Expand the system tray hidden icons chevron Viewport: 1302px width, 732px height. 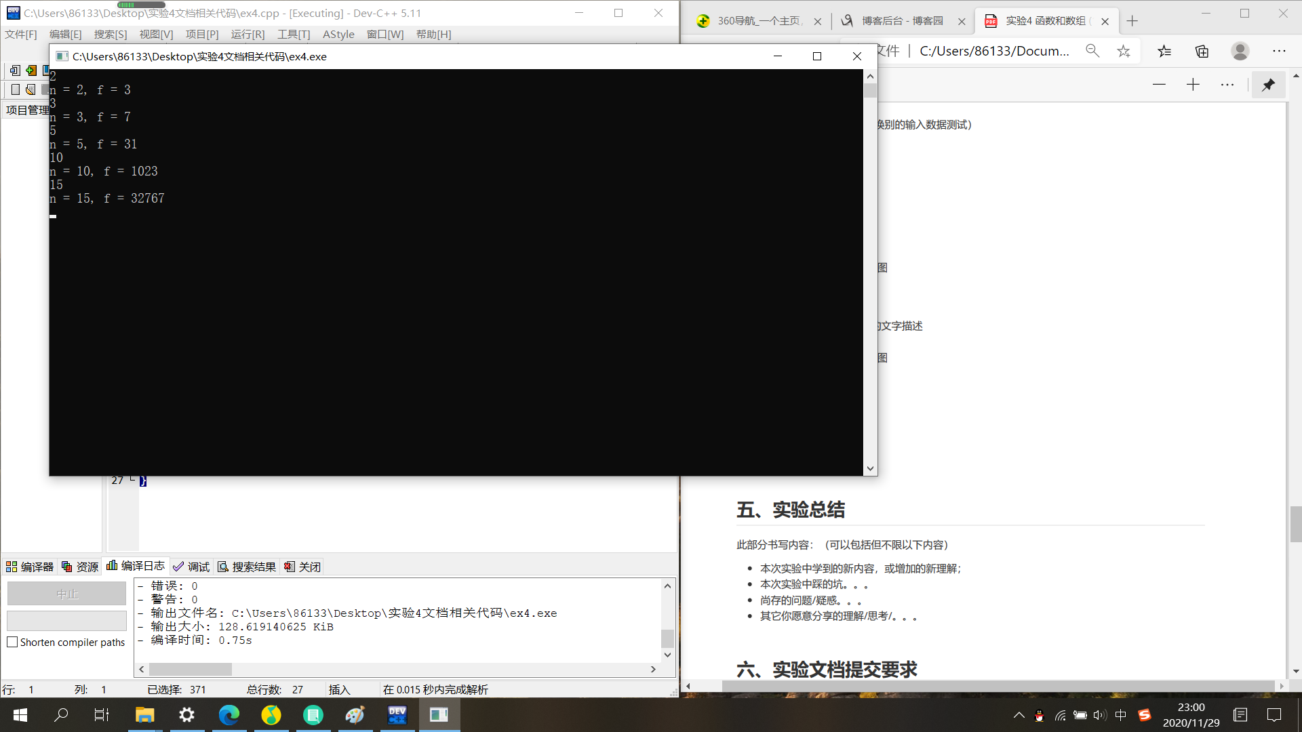[1019, 715]
